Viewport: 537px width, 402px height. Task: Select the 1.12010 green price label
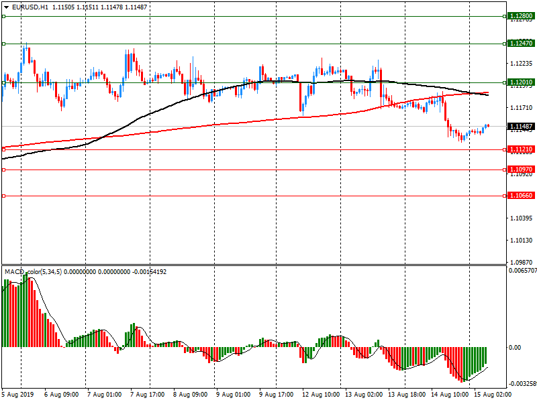coord(521,82)
